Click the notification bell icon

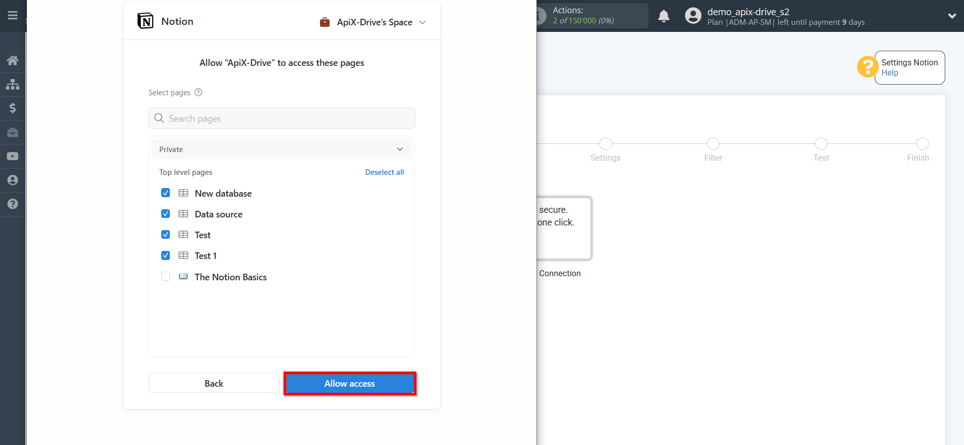(664, 16)
